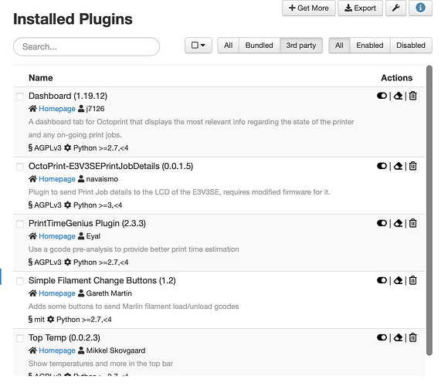The height and width of the screenshot is (386, 441).
Task: Show only Enabled plugins
Action: (x=370, y=46)
